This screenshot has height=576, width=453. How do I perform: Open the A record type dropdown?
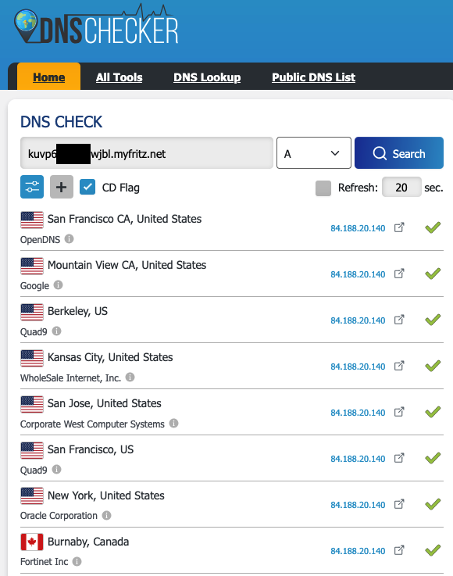313,153
